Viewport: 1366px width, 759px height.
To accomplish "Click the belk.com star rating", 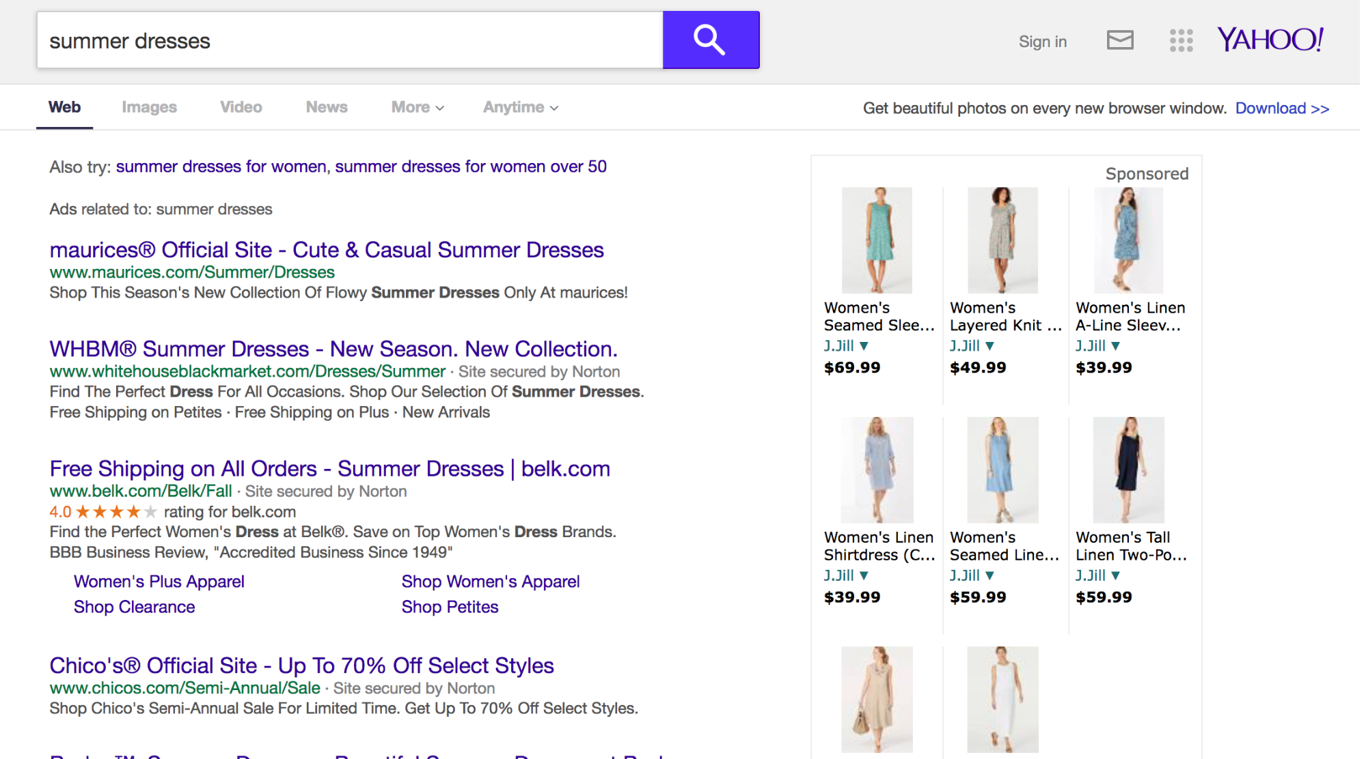I will coord(116,512).
